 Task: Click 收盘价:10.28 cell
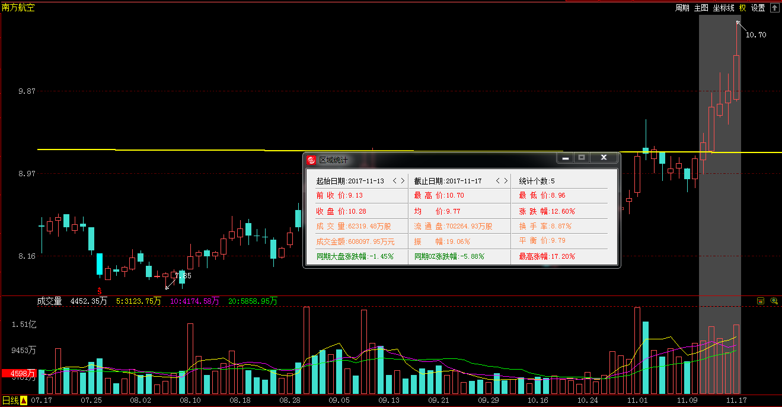[x=341, y=211]
